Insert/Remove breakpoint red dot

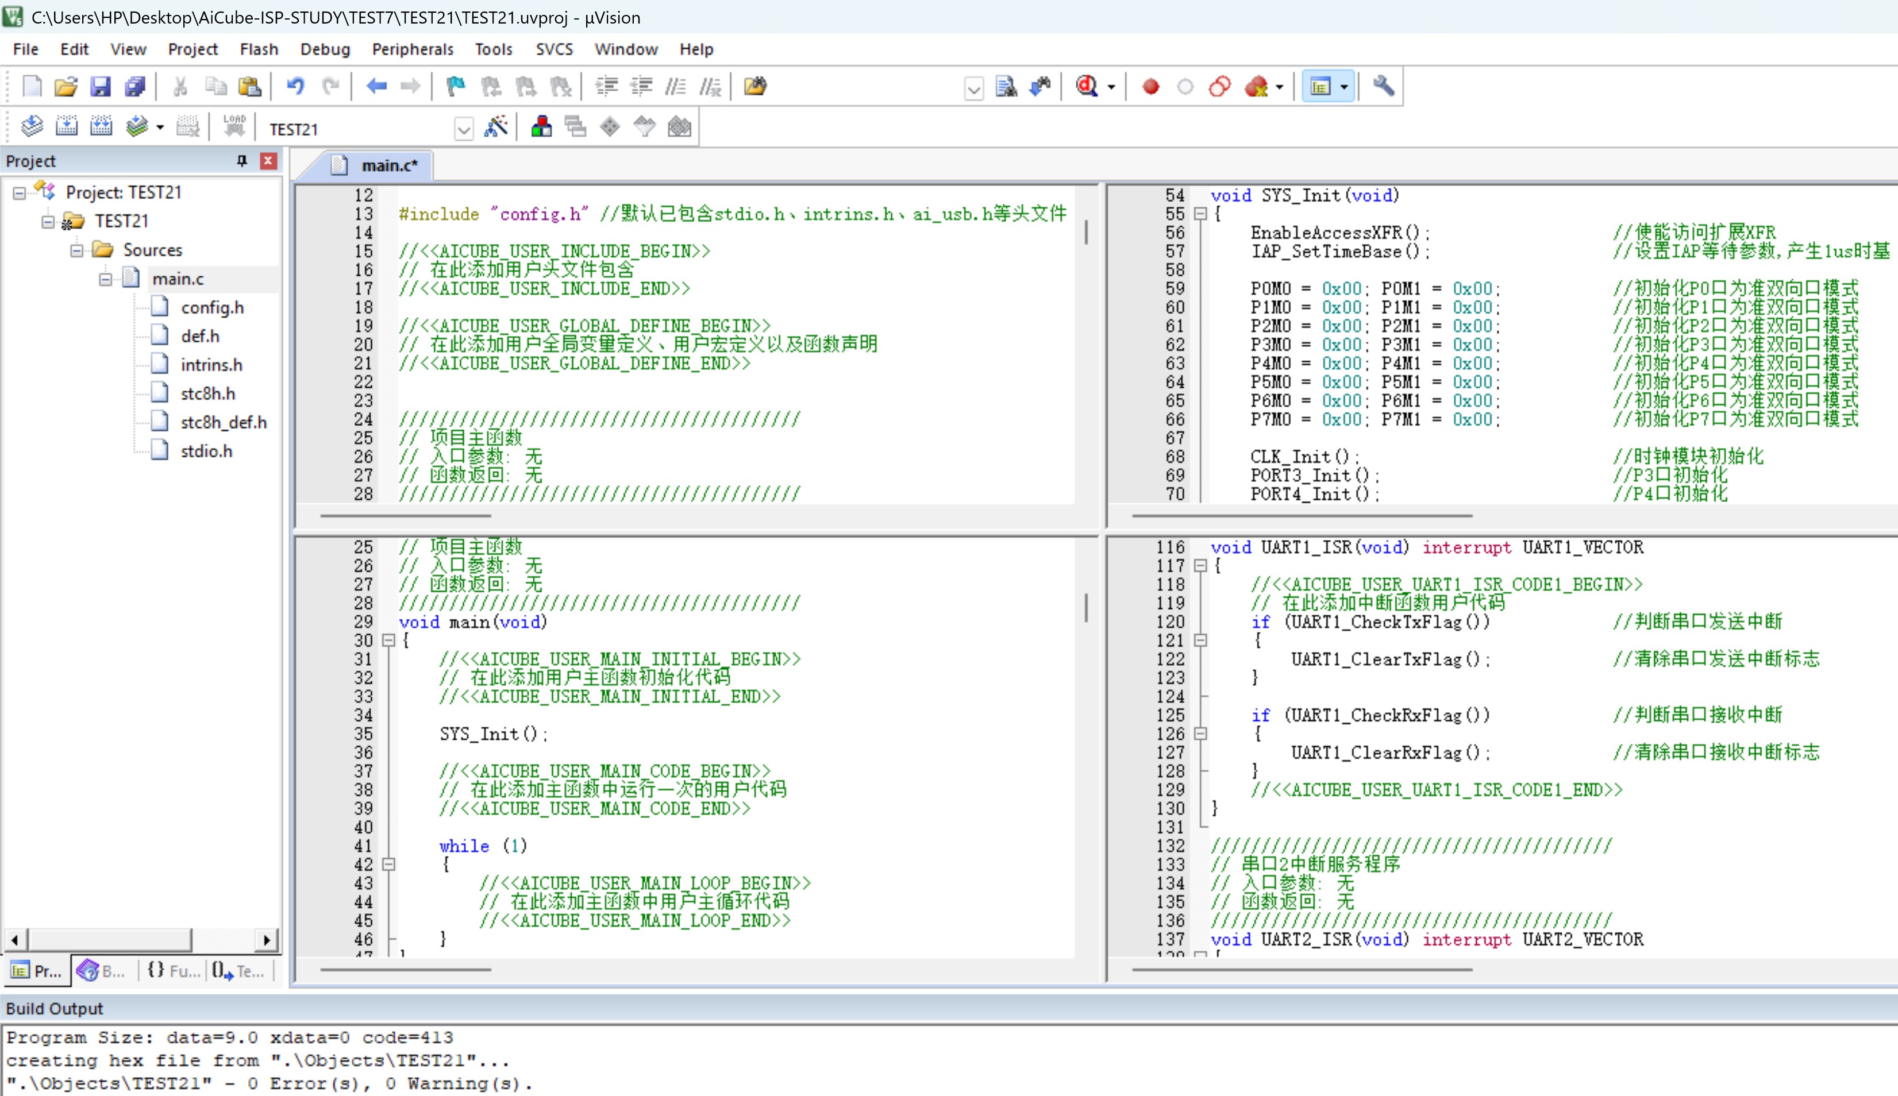1150,87
